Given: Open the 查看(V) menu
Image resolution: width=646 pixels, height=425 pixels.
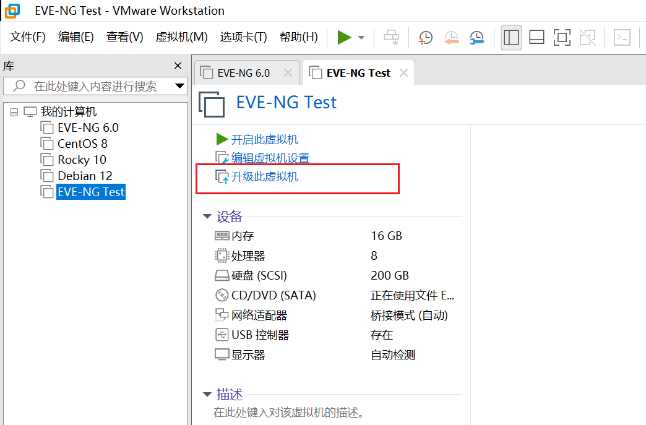Looking at the screenshot, I should coord(125,37).
